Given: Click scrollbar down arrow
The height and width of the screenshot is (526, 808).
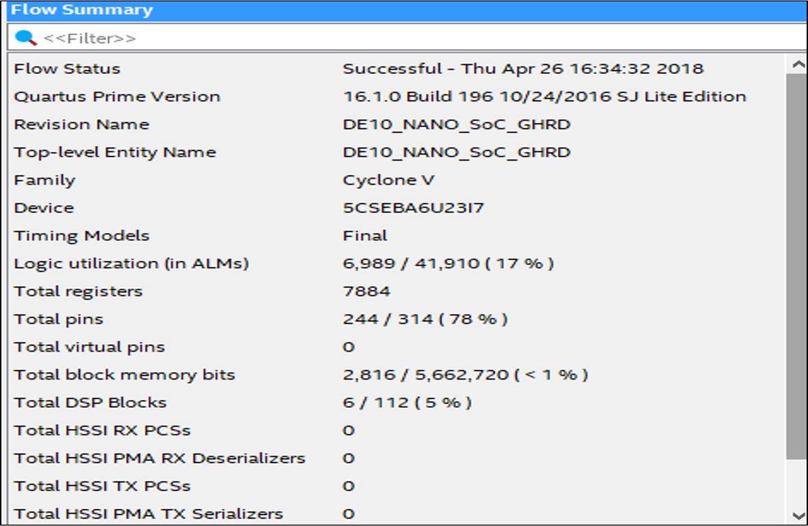Looking at the screenshot, I should pos(797,515).
